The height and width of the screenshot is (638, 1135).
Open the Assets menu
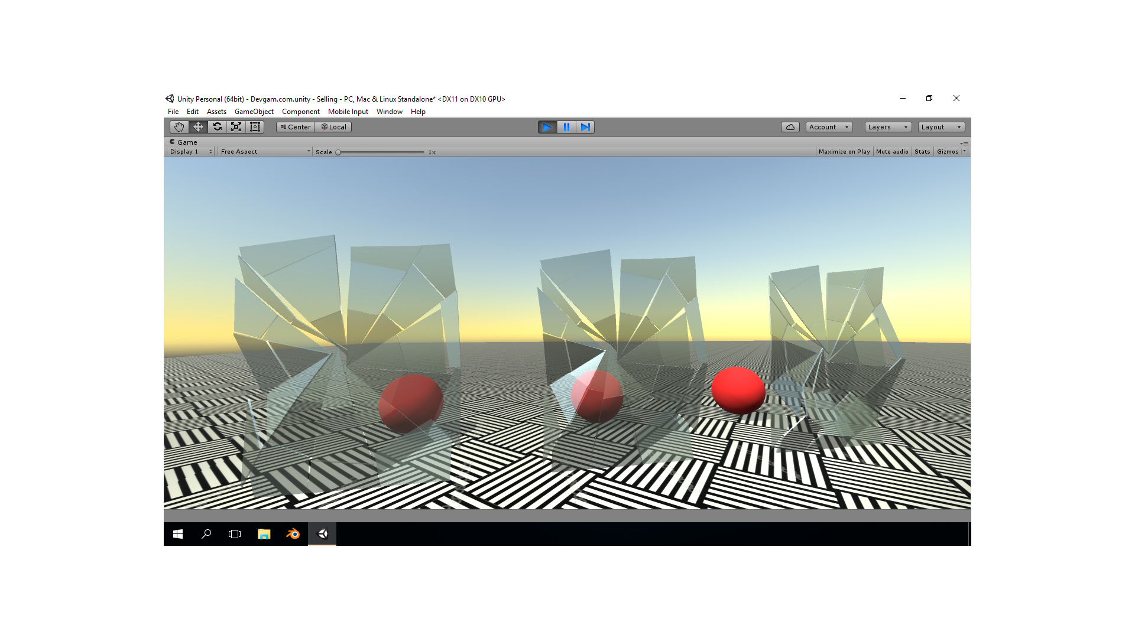point(216,112)
